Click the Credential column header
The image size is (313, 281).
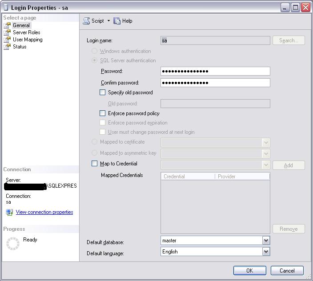pyautogui.click(x=188, y=177)
